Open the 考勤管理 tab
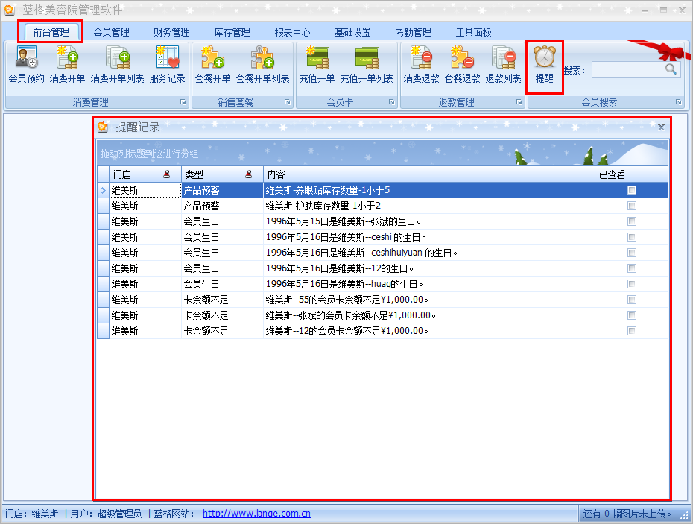The image size is (693, 524). tap(414, 32)
